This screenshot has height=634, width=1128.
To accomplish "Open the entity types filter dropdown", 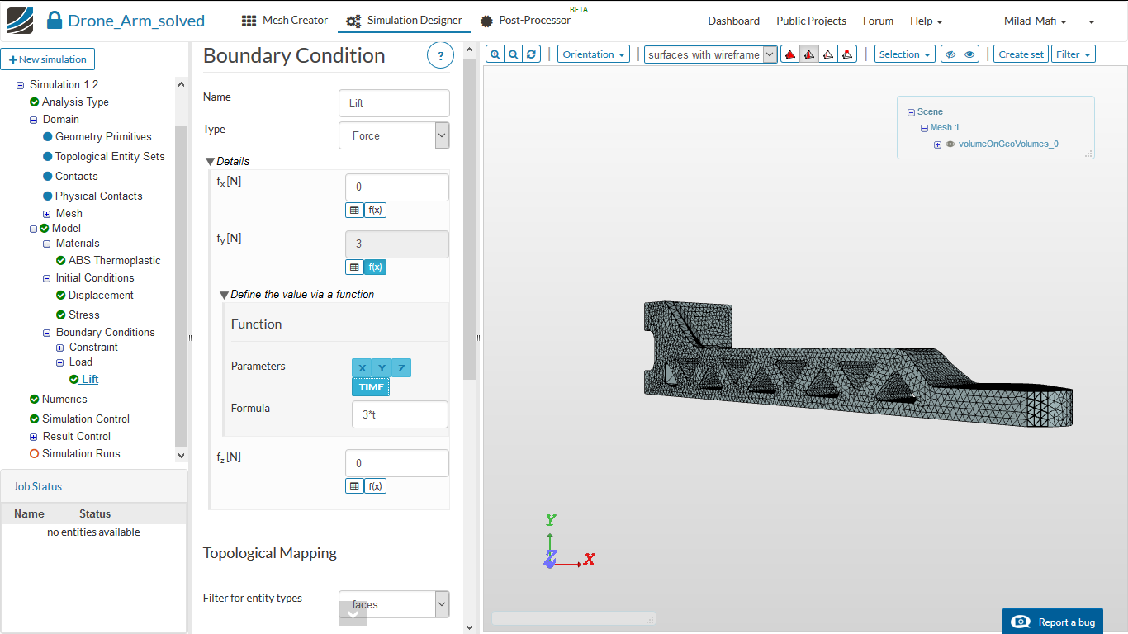I will coord(394,604).
